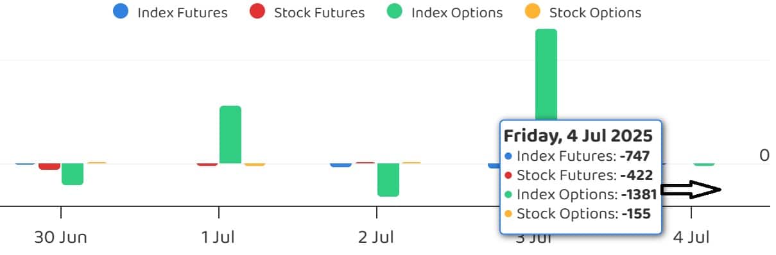Select the green negative bar for 2 Jul

388,179
